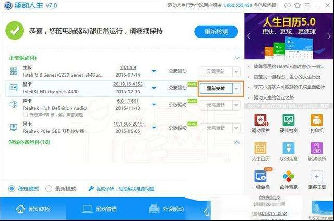334x221 pixels.
Task: Open the feedback chat bubble icon
Action: (287, 5)
